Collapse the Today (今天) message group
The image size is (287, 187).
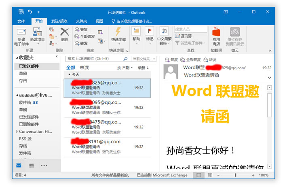point(69,74)
